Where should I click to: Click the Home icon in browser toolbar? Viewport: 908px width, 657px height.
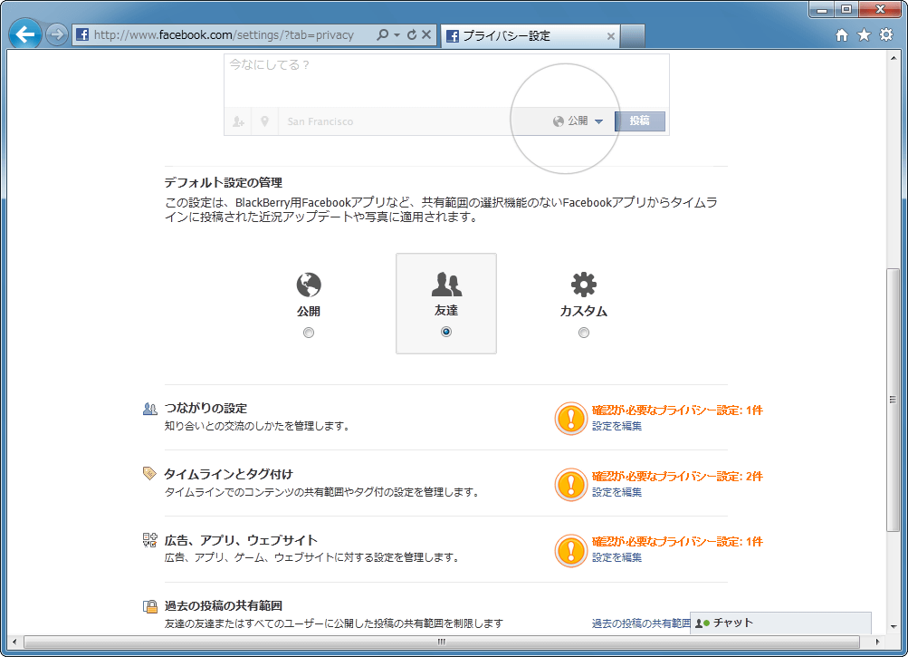tap(842, 35)
